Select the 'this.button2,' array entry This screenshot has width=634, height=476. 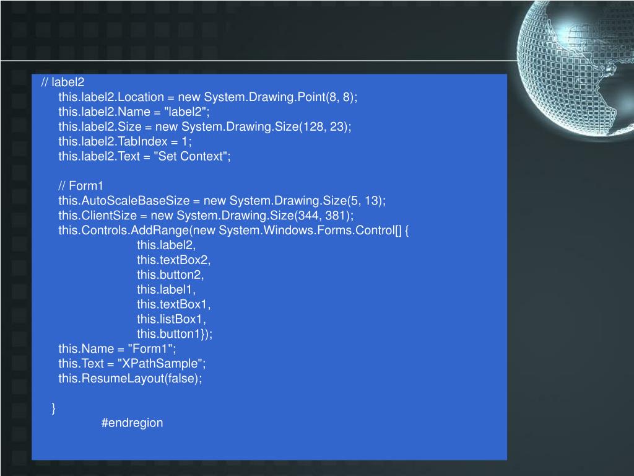pyautogui.click(x=170, y=275)
